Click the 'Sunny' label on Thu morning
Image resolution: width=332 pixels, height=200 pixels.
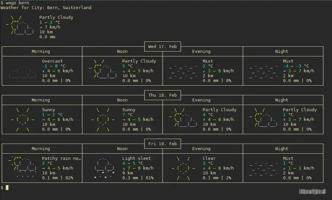click(x=49, y=110)
